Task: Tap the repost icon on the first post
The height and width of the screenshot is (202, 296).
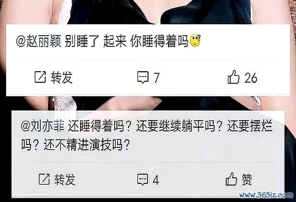Action: (x=40, y=77)
